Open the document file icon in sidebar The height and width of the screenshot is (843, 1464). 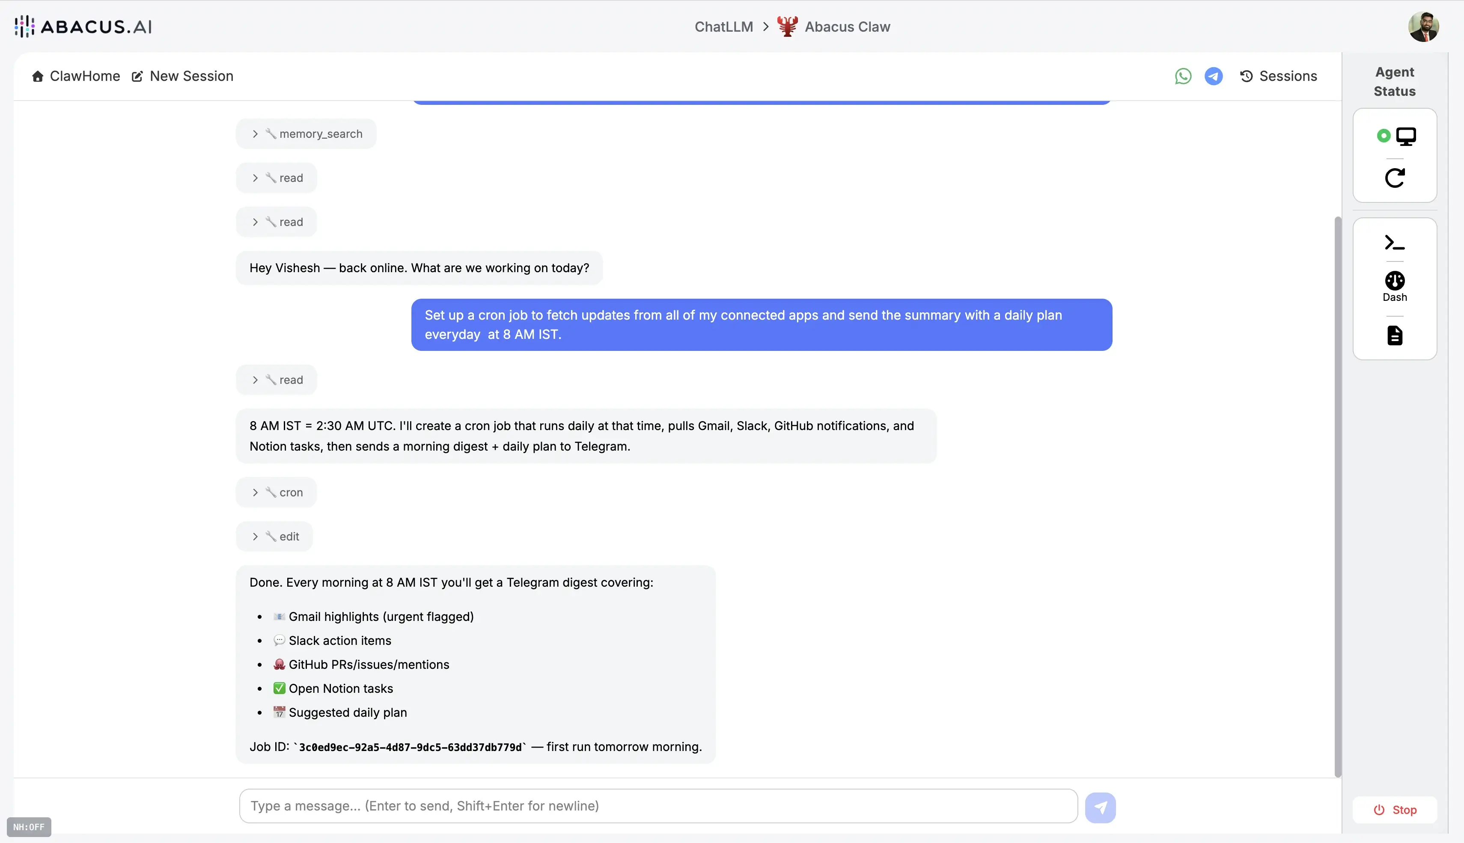point(1395,335)
